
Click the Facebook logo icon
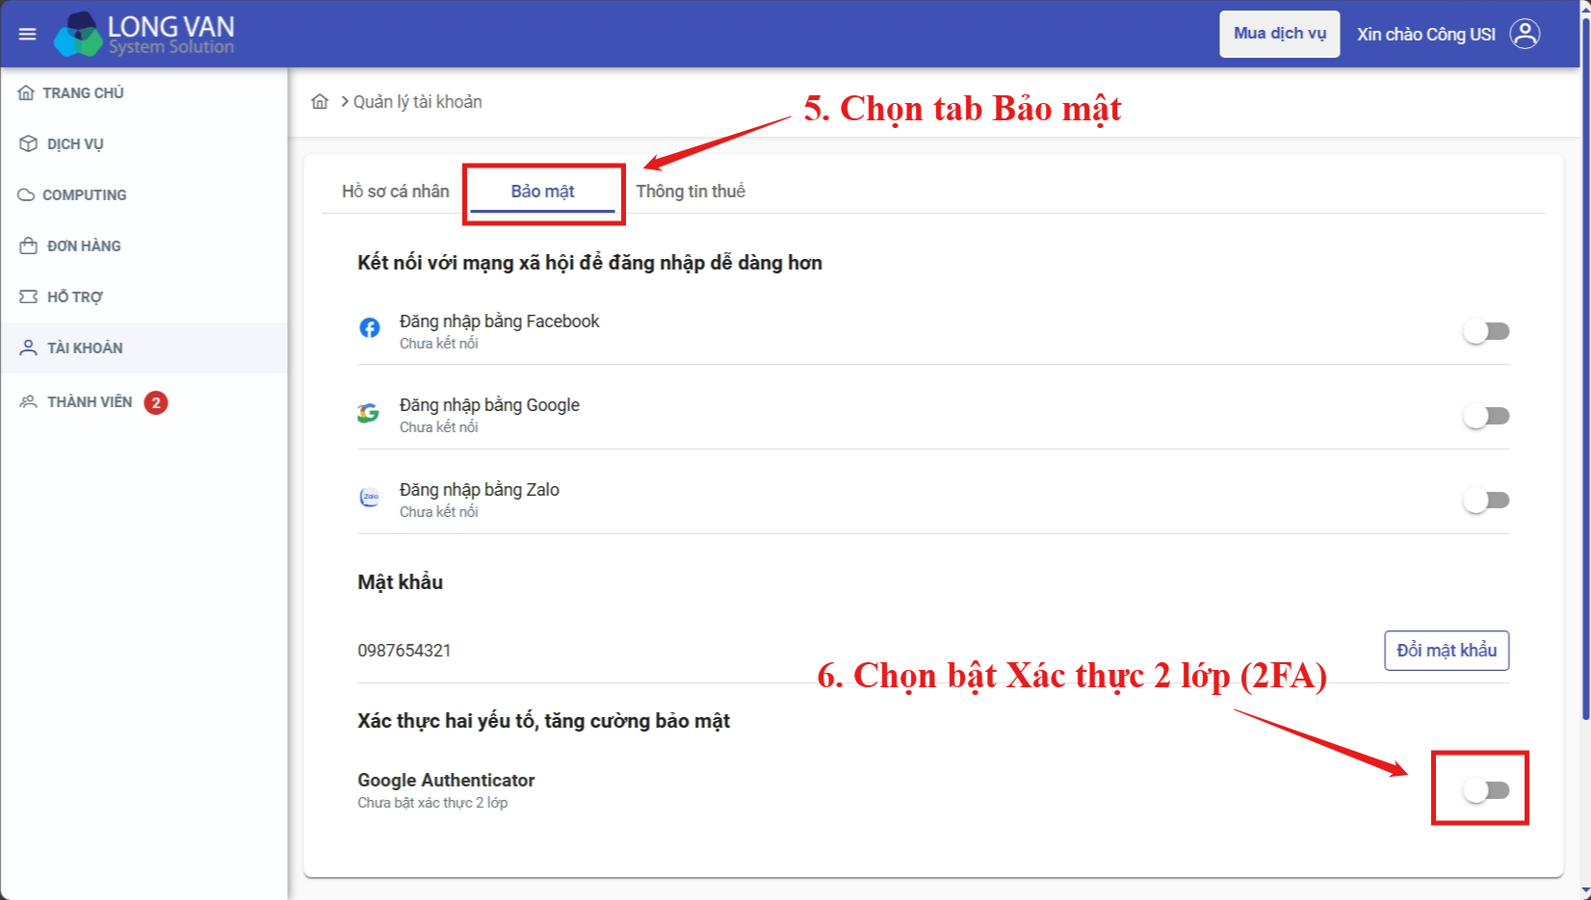click(370, 328)
